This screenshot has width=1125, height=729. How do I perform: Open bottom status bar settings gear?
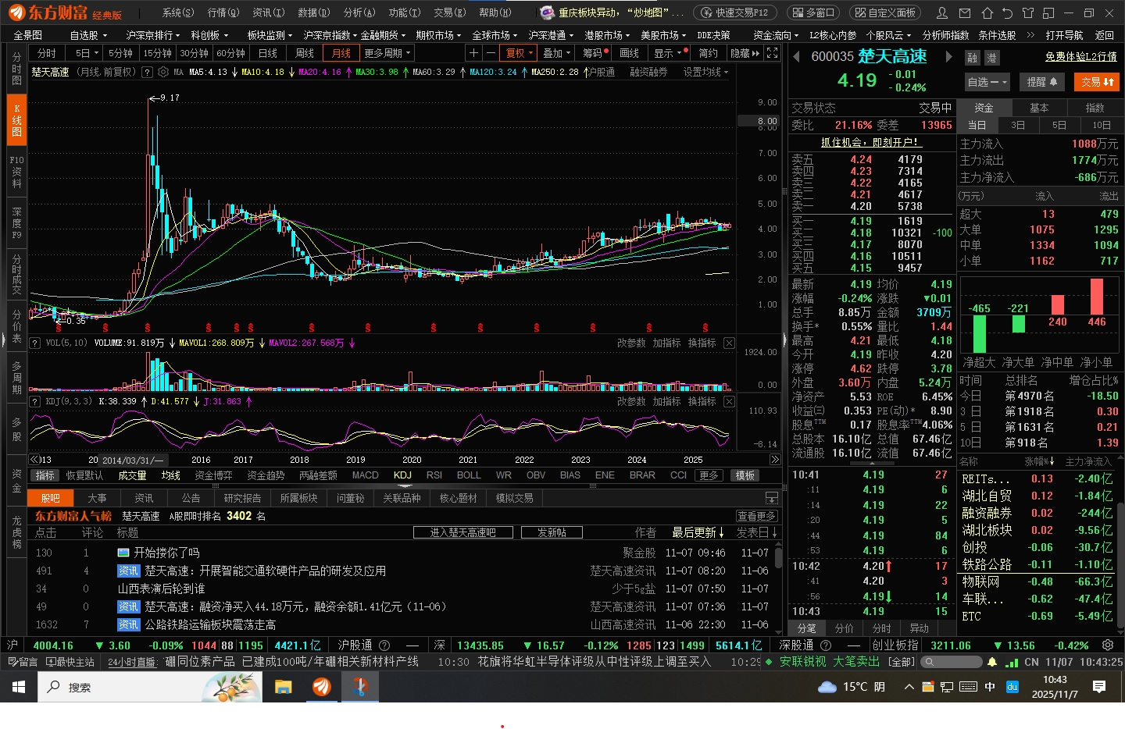coord(1107,645)
